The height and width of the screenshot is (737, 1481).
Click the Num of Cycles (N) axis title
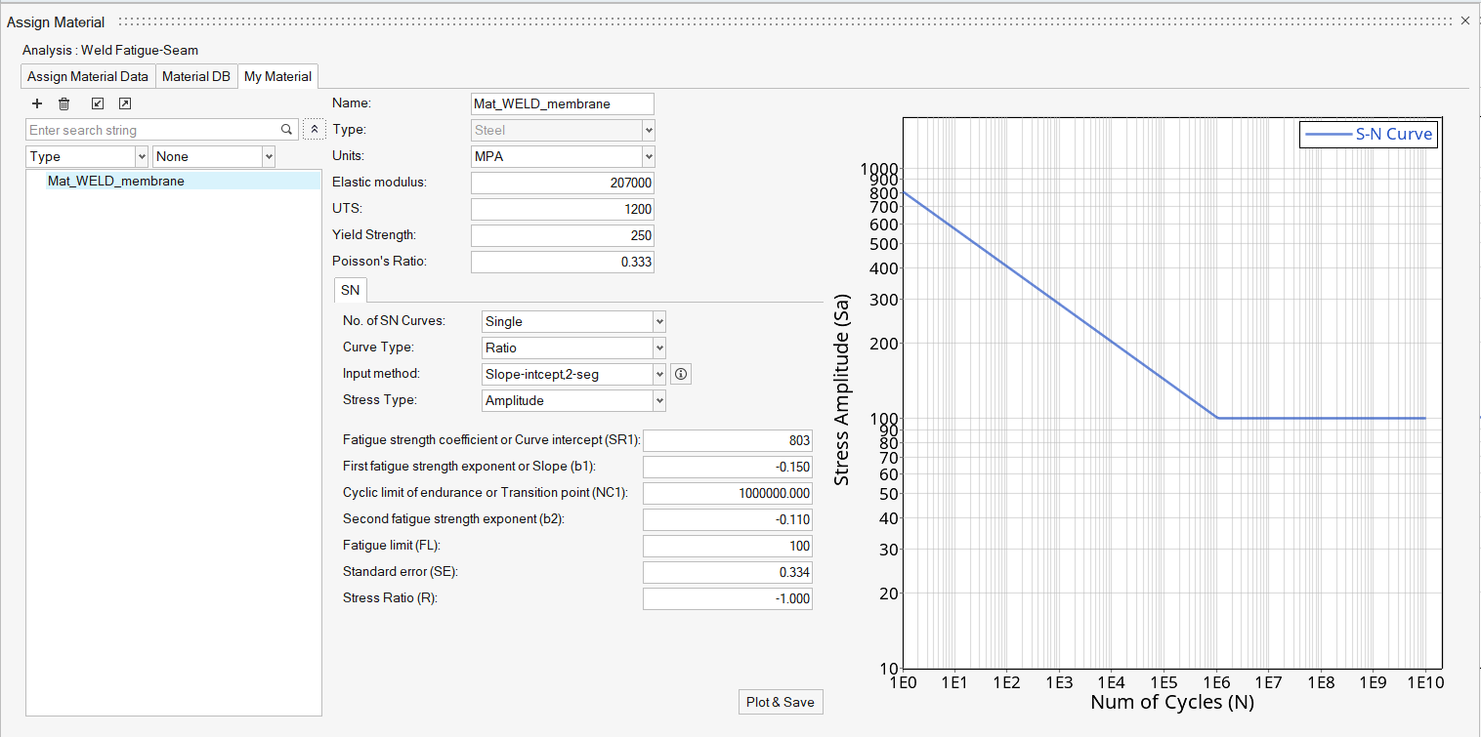[1172, 702]
